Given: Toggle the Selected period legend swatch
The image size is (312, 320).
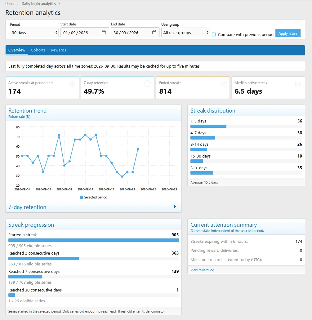Looking at the screenshot, I should [82, 197].
